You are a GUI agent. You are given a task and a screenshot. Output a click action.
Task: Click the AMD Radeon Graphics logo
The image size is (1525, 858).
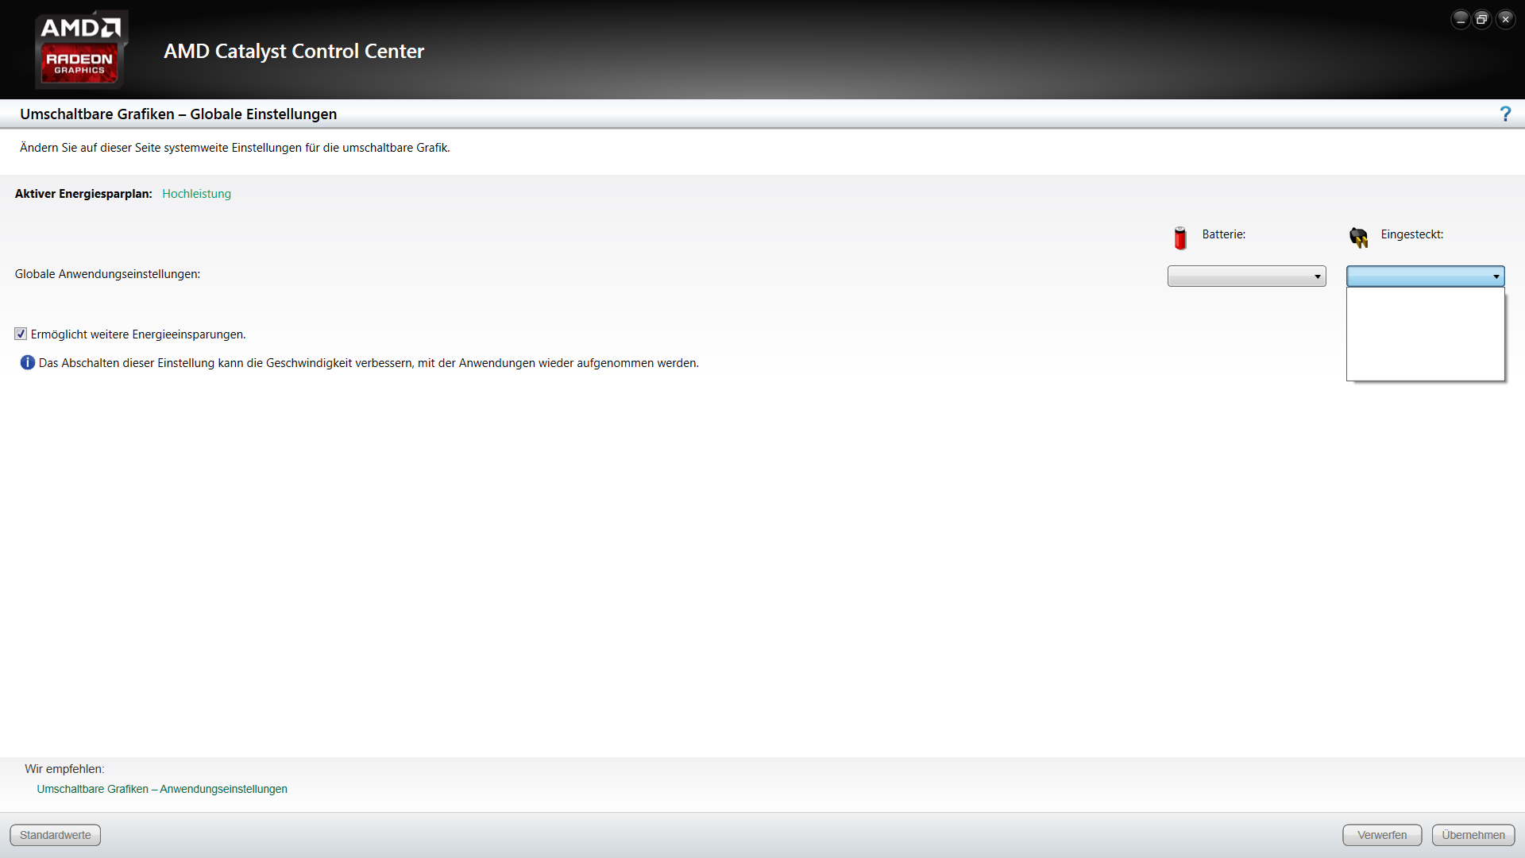pos(80,49)
